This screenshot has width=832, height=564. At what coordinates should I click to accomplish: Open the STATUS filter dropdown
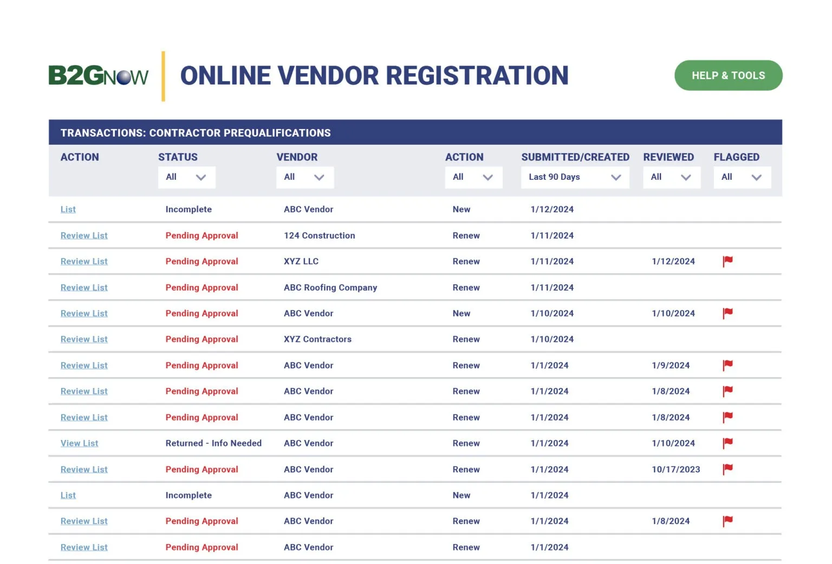pyautogui.click(x=186, y=177)
